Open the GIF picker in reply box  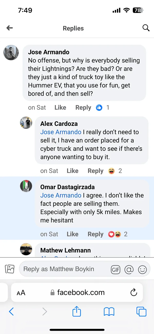coord(115,269)
